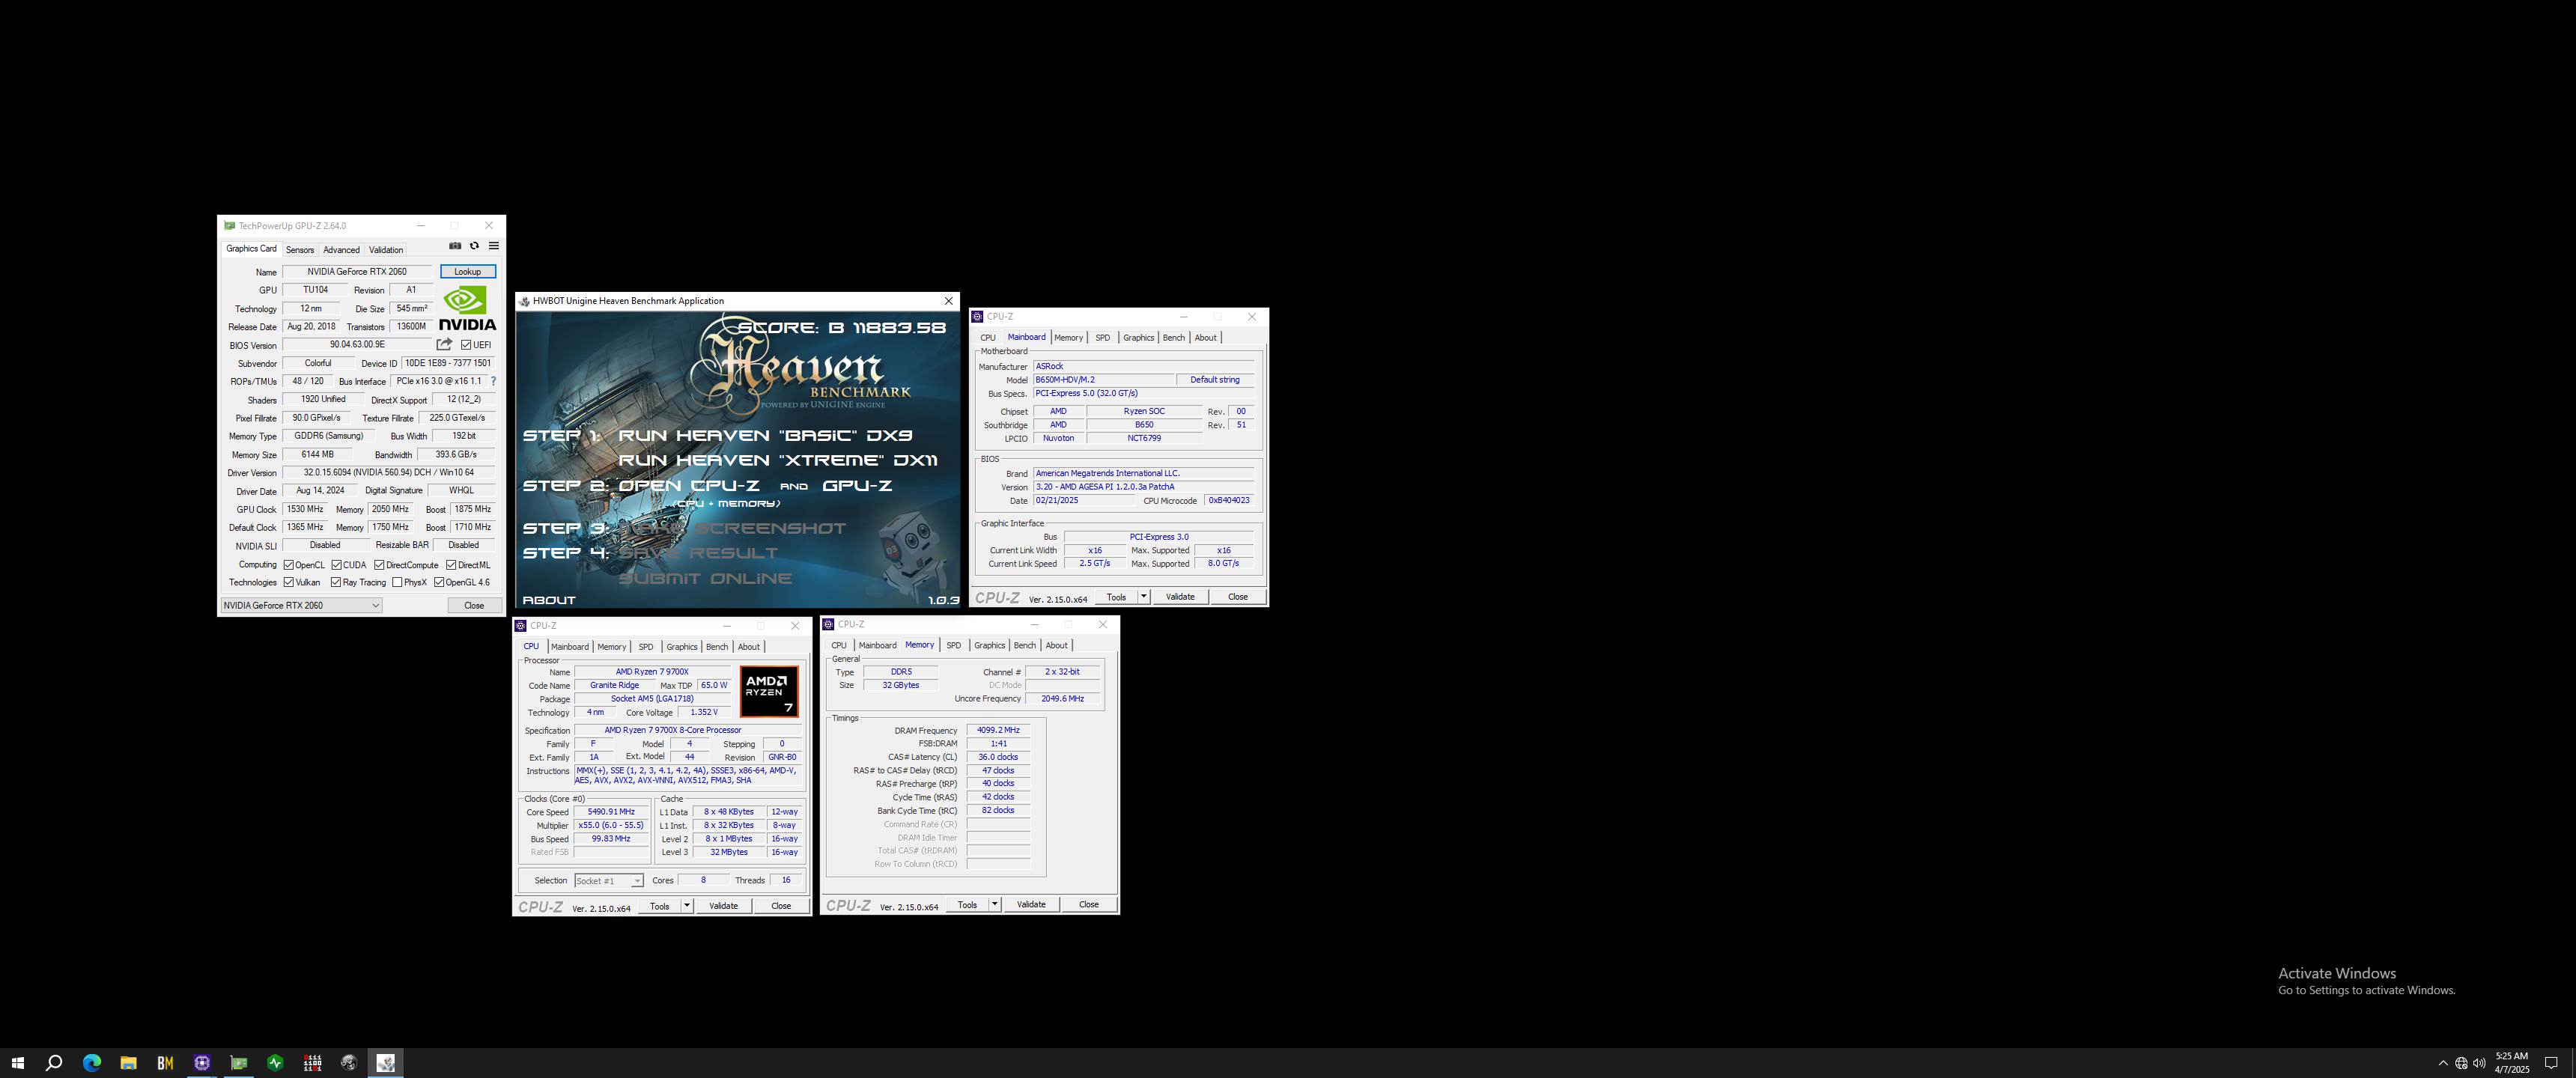Click the AMD Ryzen 7 logo in CPU-Z
2576x1078 pixels.
769,692
